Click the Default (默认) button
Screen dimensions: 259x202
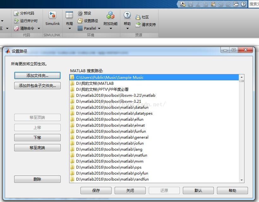(x=198, y=190)
